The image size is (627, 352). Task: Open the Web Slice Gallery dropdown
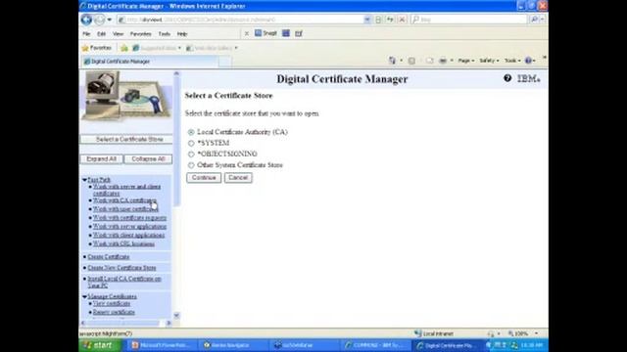pos(212,48)
